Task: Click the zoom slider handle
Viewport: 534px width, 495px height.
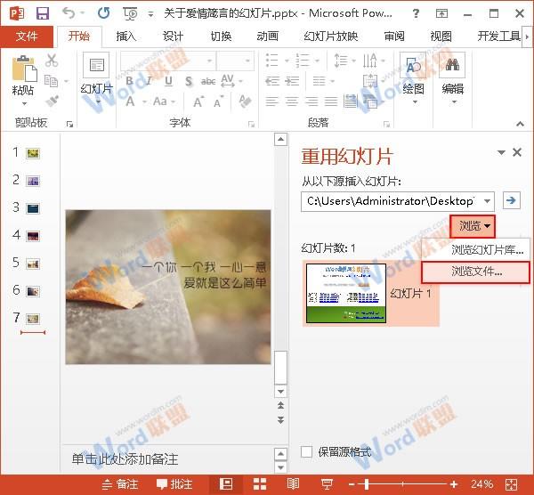Action: click(x=367, y=484)
